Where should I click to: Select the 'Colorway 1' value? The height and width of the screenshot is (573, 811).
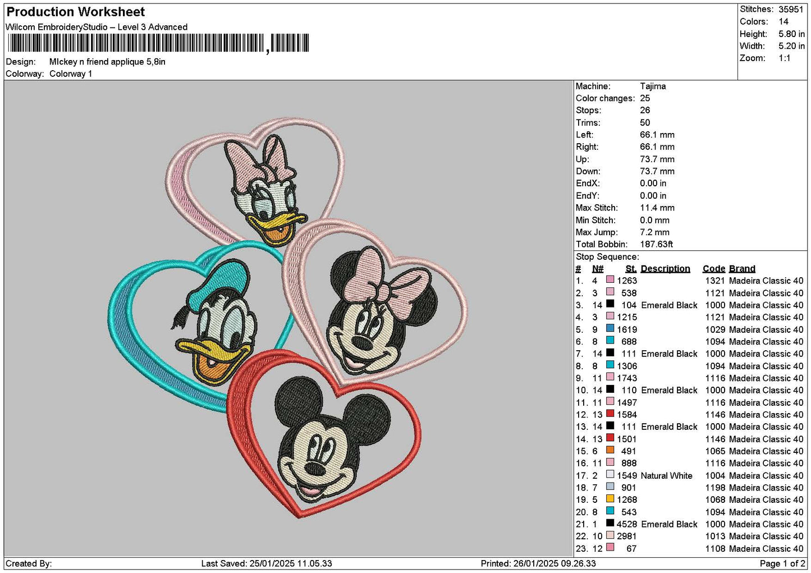(71, 74)
